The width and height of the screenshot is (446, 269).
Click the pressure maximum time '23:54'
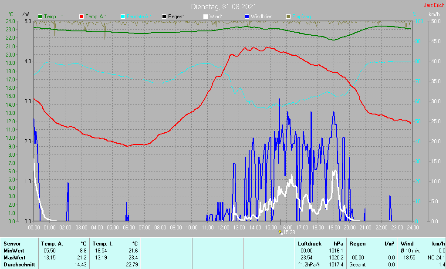pyautogui.click(x=306, y=258)
